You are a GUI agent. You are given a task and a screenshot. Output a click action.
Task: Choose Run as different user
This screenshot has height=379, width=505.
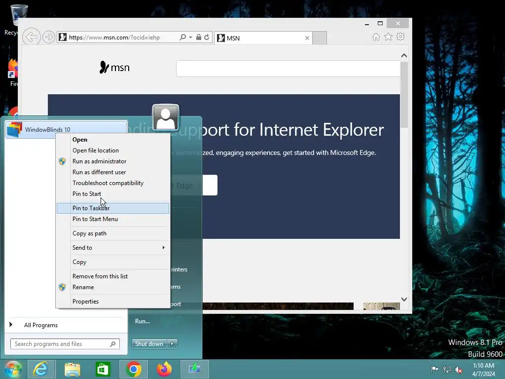click(x=113, y=172)
